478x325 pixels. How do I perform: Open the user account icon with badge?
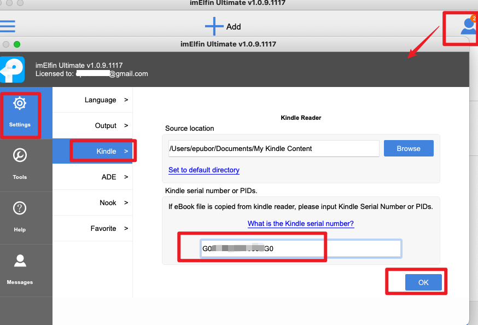[x=469, y=26]
